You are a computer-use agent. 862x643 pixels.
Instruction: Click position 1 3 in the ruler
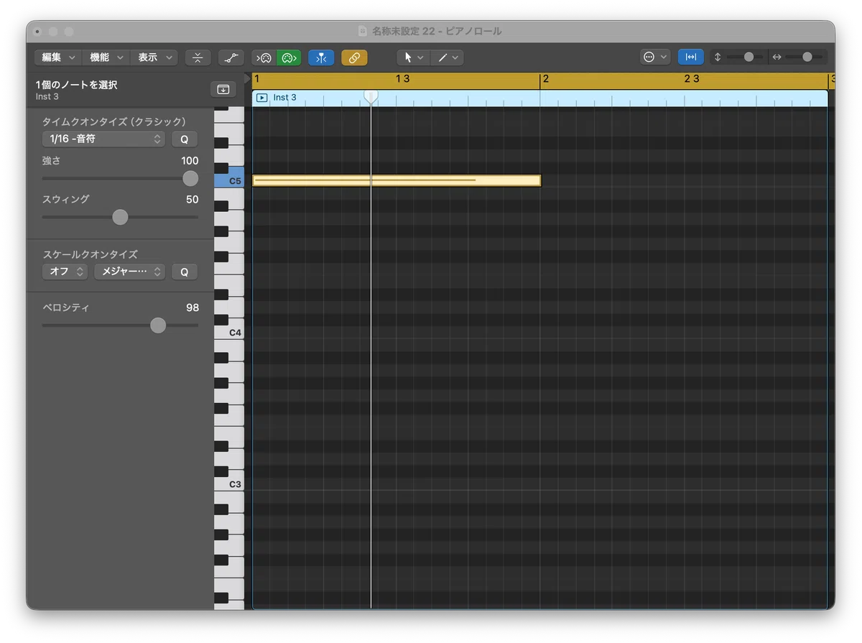click(x=403, y=79)
